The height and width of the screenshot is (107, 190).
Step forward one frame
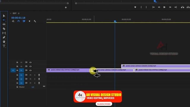click(170, 7)
